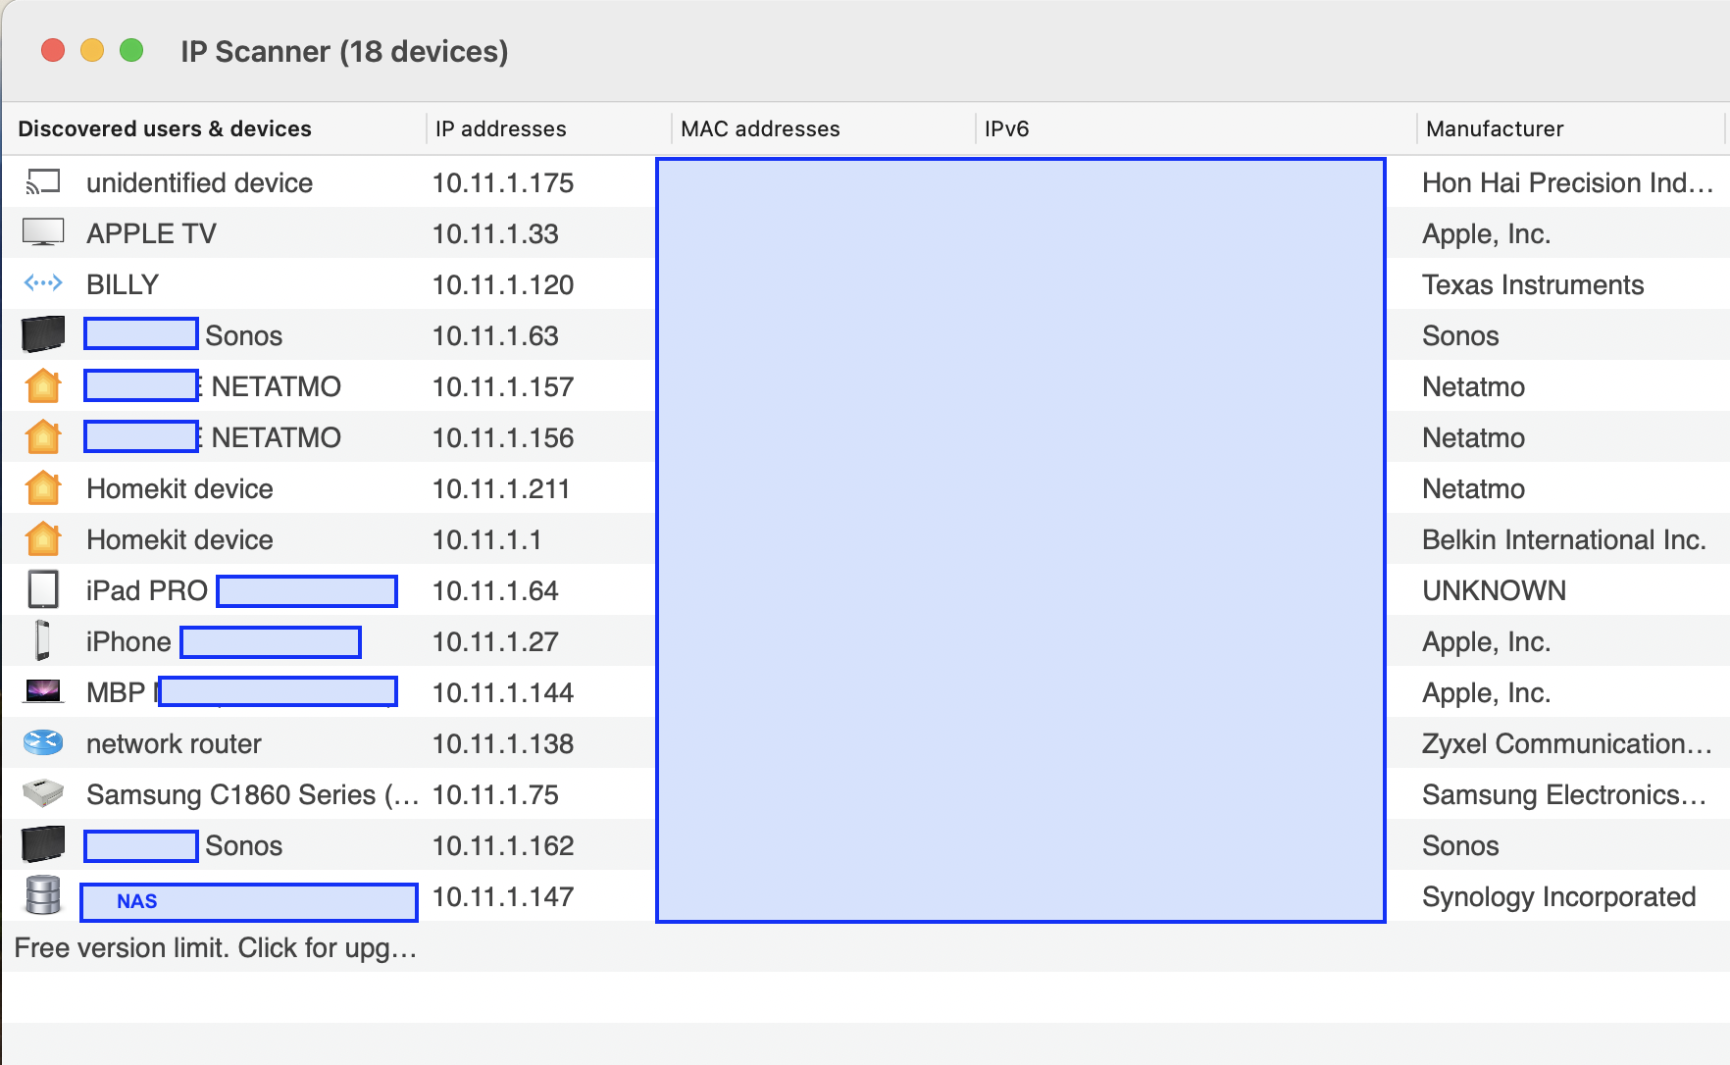Open the Free version limit upgrade link

[216, 947]
